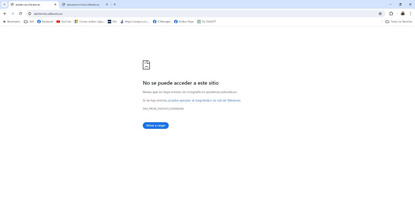The width and height of the screenshot is (415, 224).
Task: Close the educacionvirtual.udla.edu.ec tab
Action: pyautogui.click(x=107, y=5)
